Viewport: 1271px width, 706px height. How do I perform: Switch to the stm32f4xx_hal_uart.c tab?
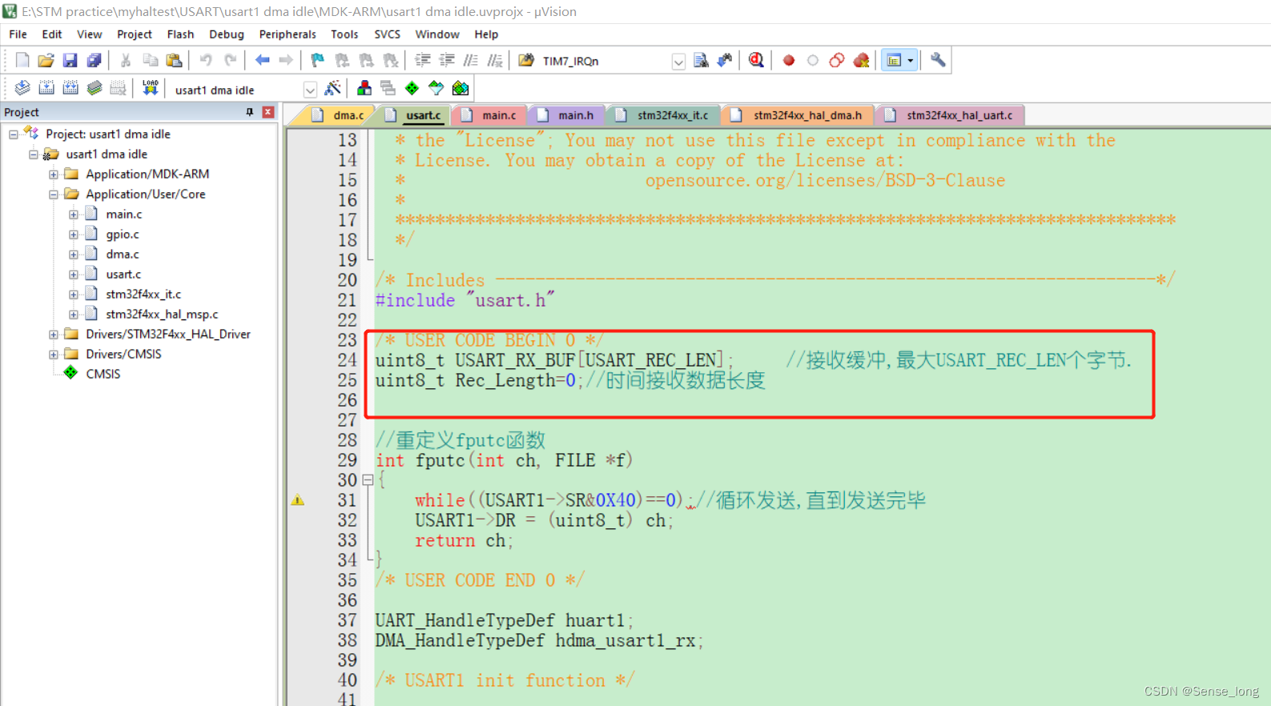click(951, 115)
